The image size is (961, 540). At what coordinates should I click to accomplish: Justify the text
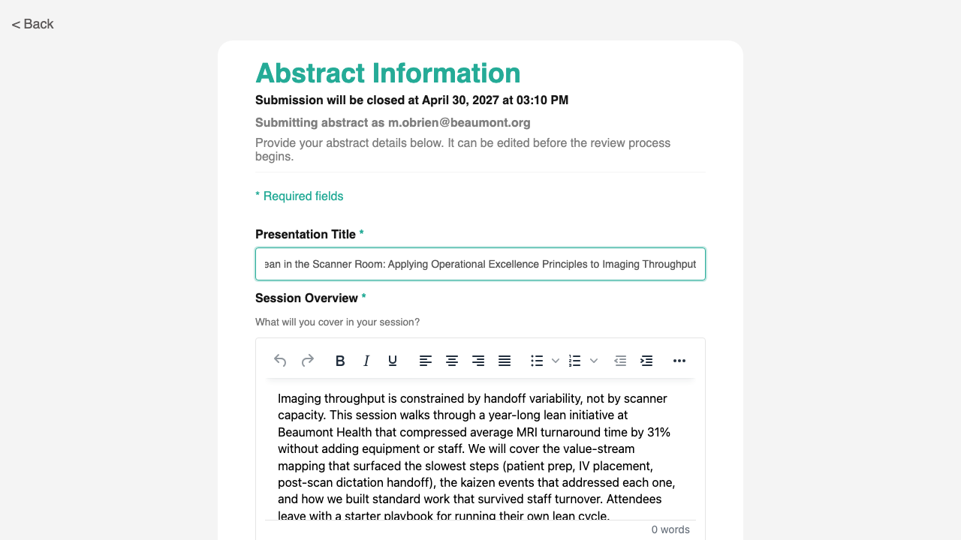click(x=505, y=361)
